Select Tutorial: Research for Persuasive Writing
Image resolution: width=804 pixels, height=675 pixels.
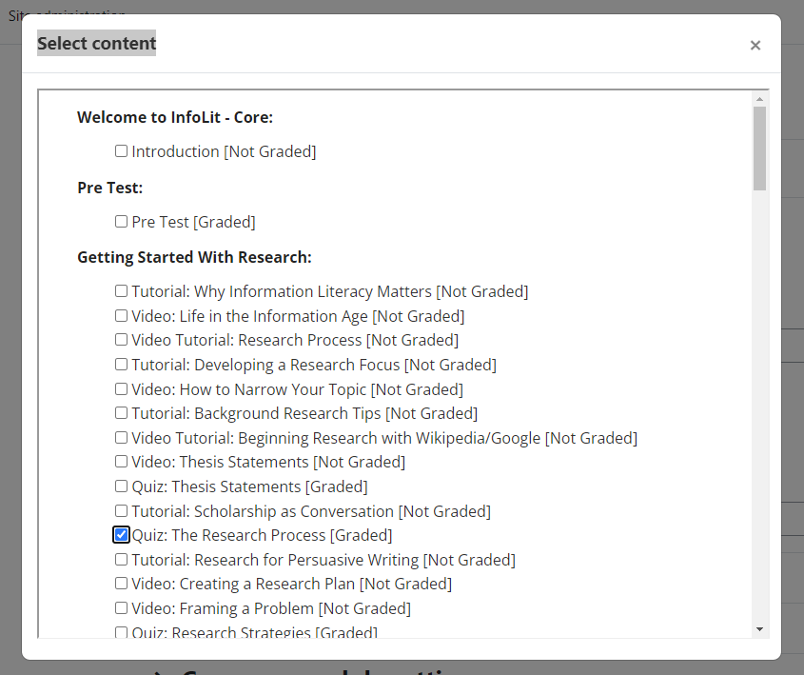tap(121, 559)
